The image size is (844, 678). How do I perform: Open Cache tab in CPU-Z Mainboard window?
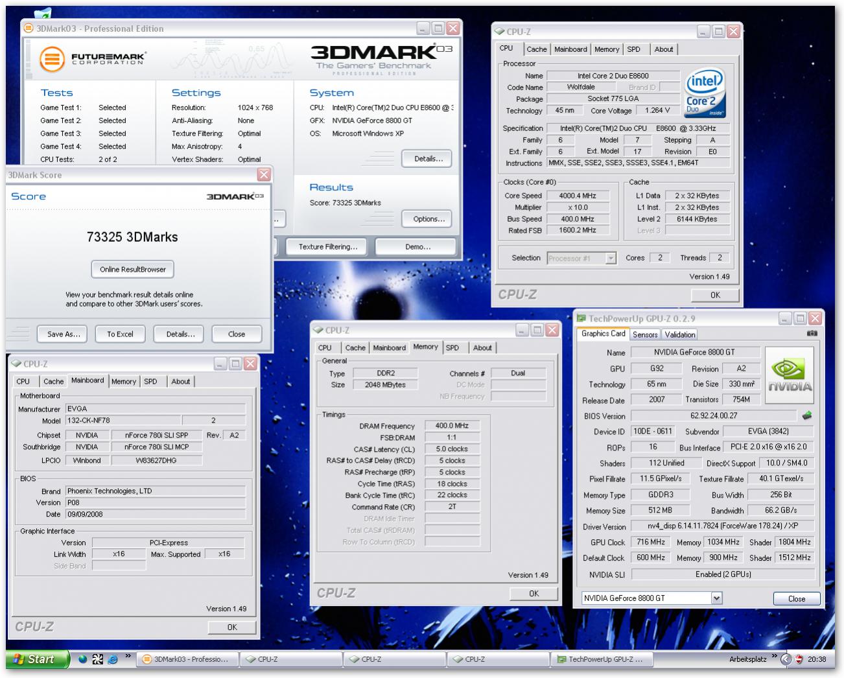tap(54, 382)
